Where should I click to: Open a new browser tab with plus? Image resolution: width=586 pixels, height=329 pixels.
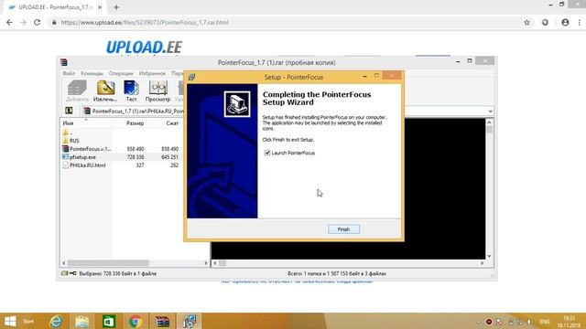pyautogui.click(x=116, y=7)
